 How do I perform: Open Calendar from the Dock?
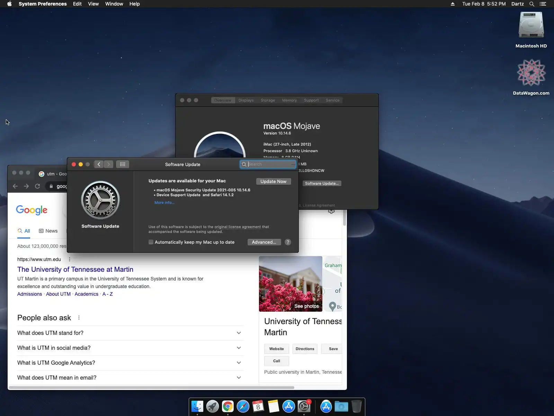pyautogui.click(x=258, y=406)
